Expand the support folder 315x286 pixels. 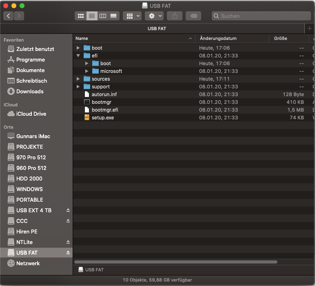point(78,87)
